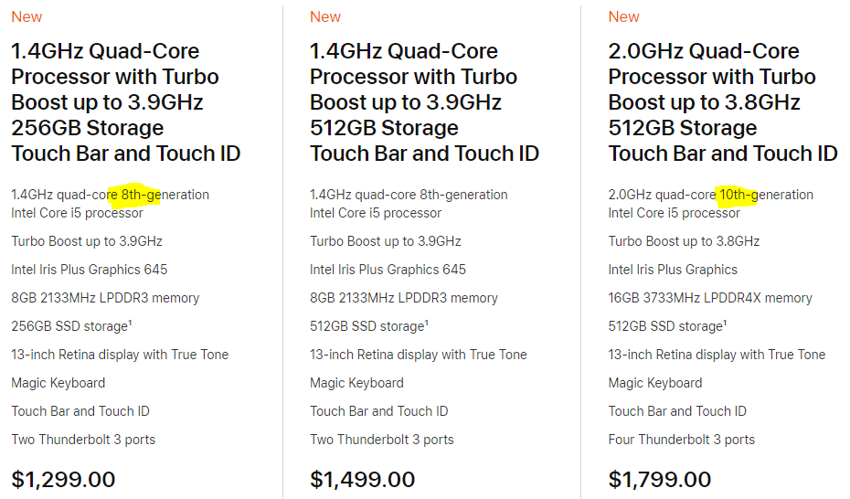Click Intel Iris Plus Graphics 645 in the $1,499 model

coord(388,270)
